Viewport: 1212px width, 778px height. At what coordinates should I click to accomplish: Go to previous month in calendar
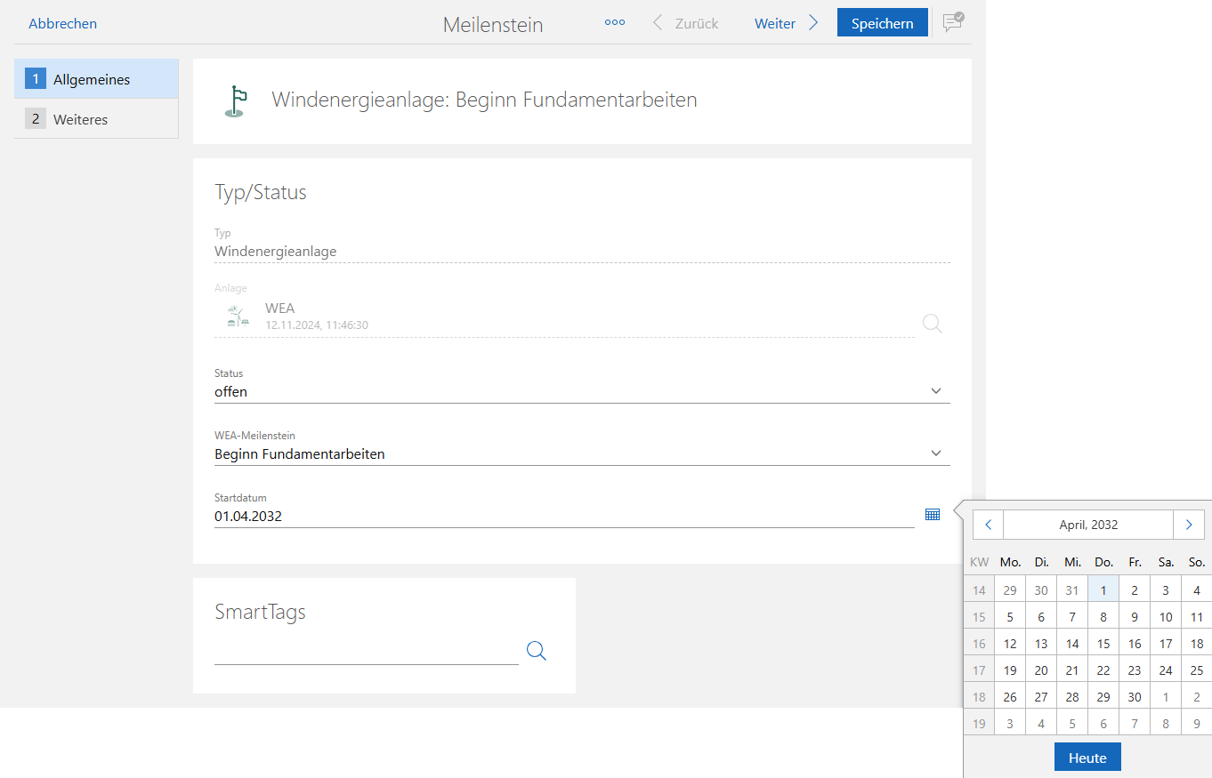click(988, 525)
